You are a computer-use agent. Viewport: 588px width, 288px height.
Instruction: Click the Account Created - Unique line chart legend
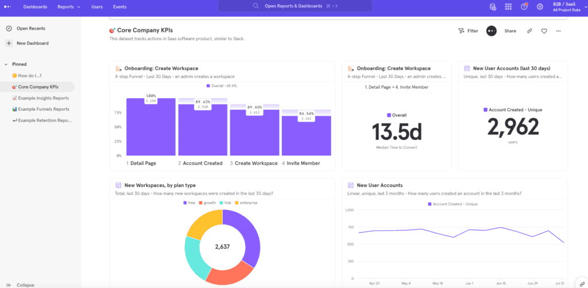click(x=452, y=204)
